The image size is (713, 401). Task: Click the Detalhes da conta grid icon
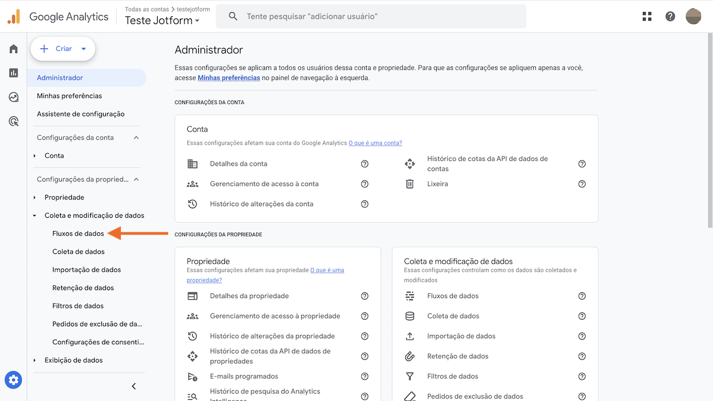(x=193, y=163)
